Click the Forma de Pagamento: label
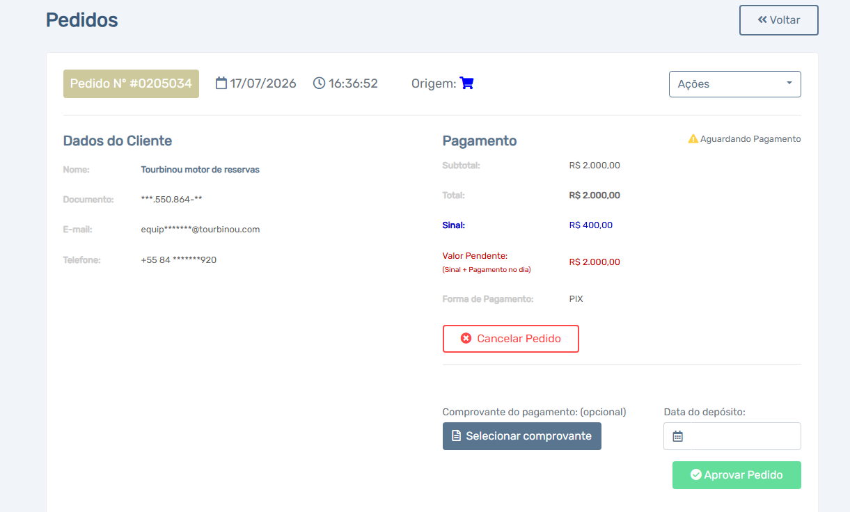Screen dimensions: 850x512 (x=488, y=299)
